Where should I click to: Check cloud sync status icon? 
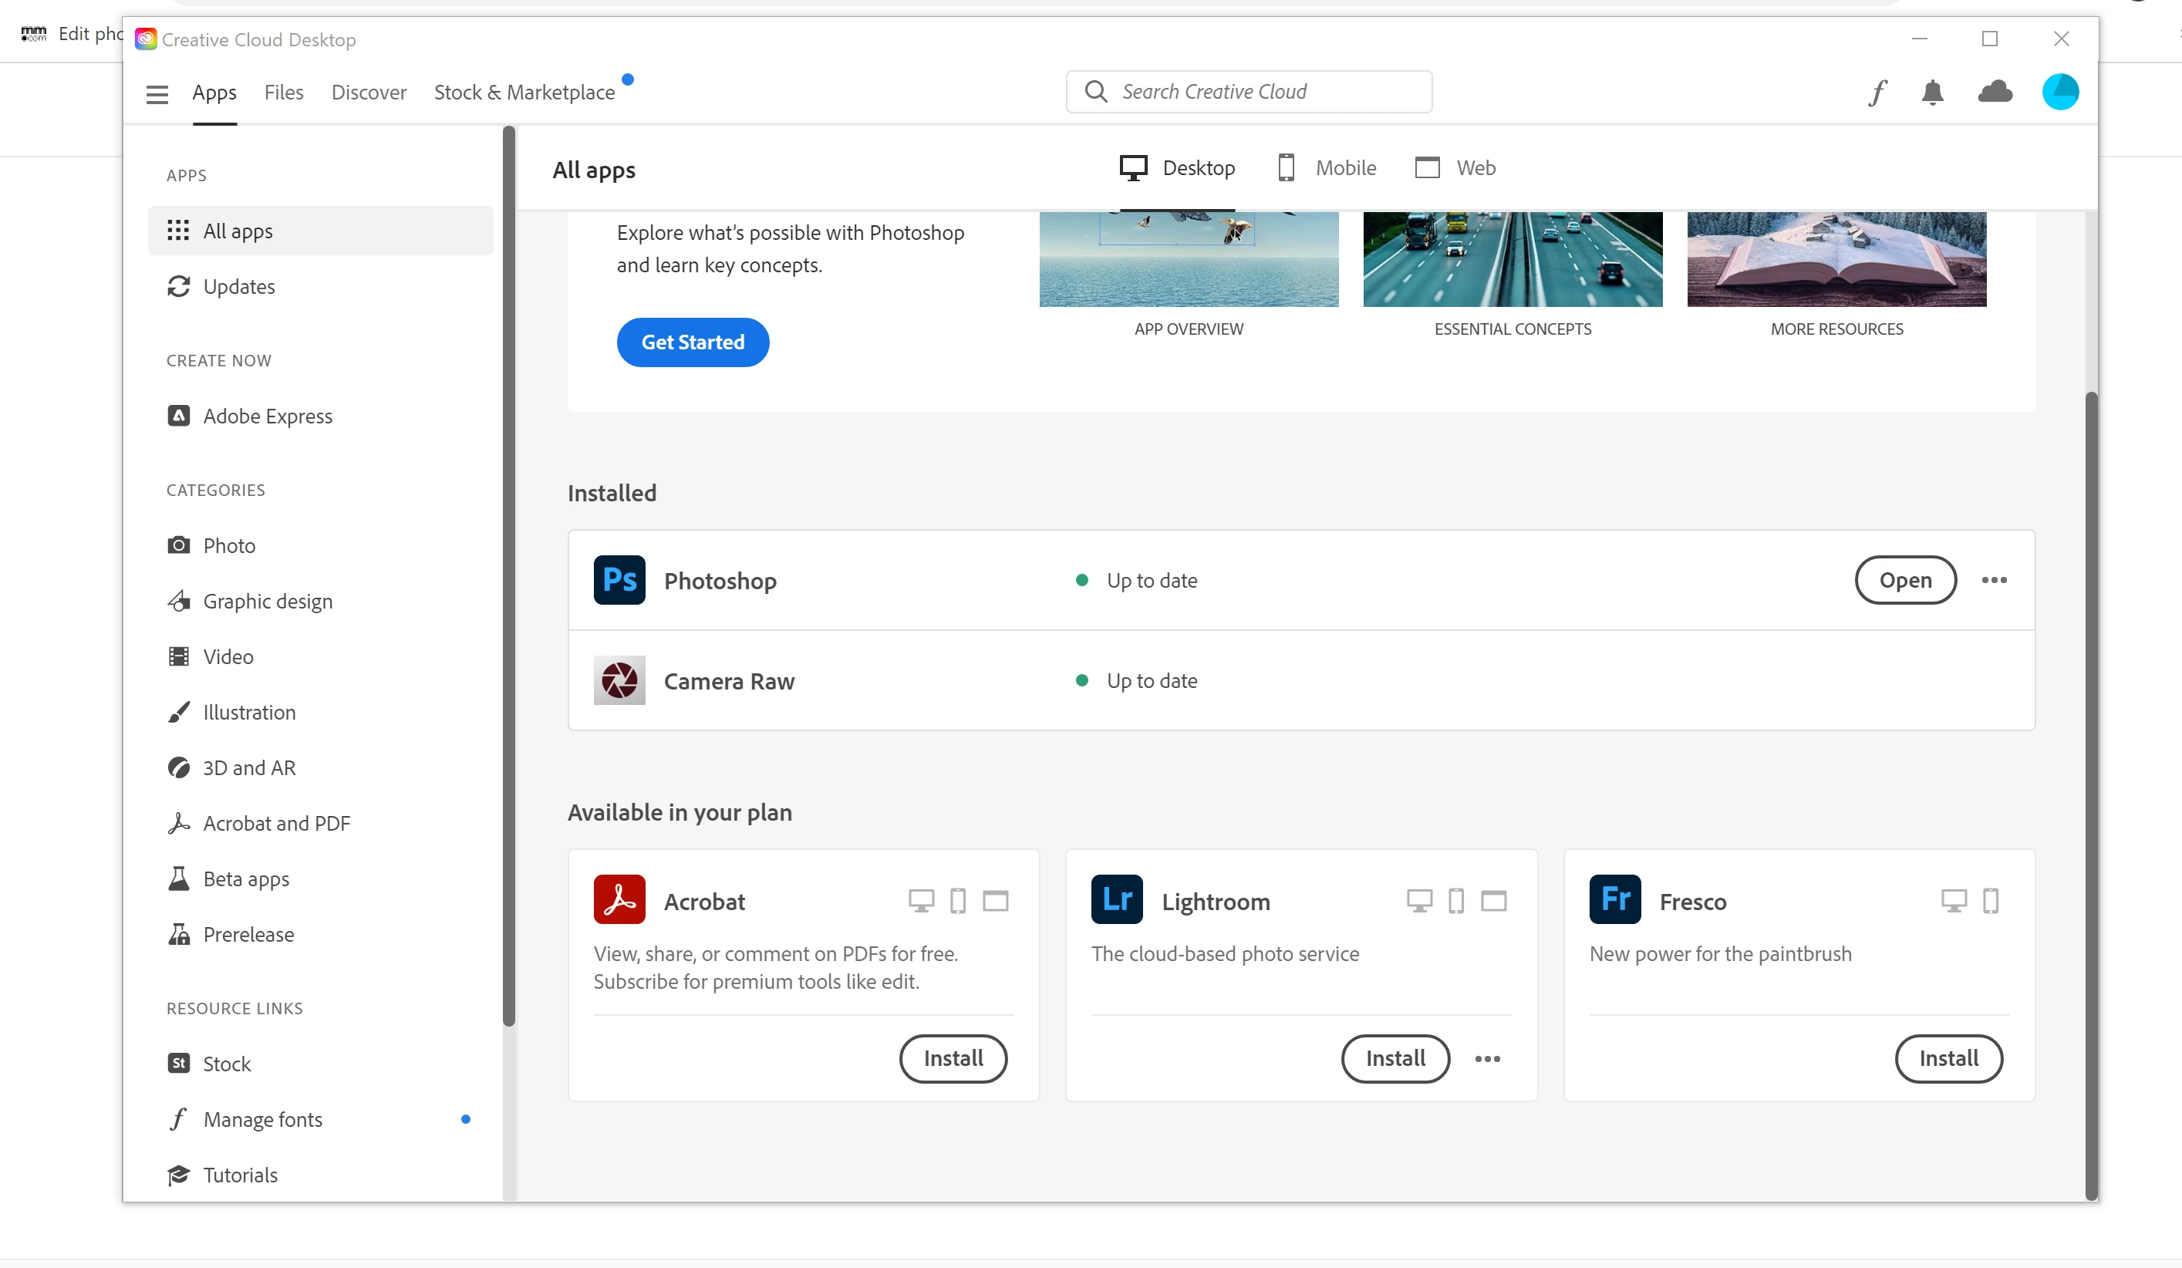click(x=1995, y=92)
